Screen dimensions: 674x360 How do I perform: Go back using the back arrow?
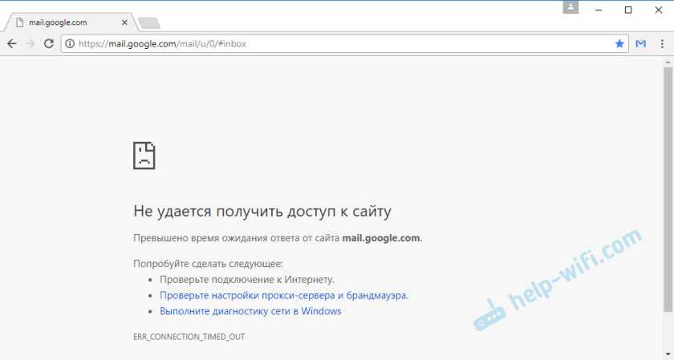point(11,44)
